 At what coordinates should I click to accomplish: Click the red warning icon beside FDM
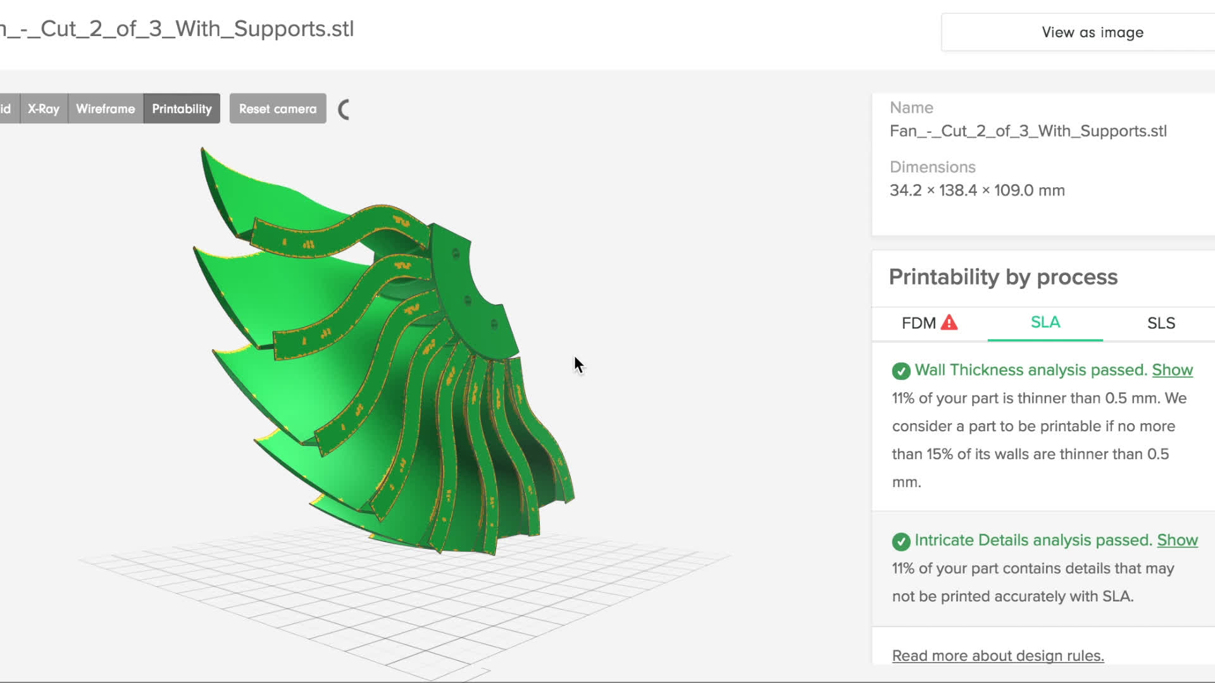pos(949,323)
